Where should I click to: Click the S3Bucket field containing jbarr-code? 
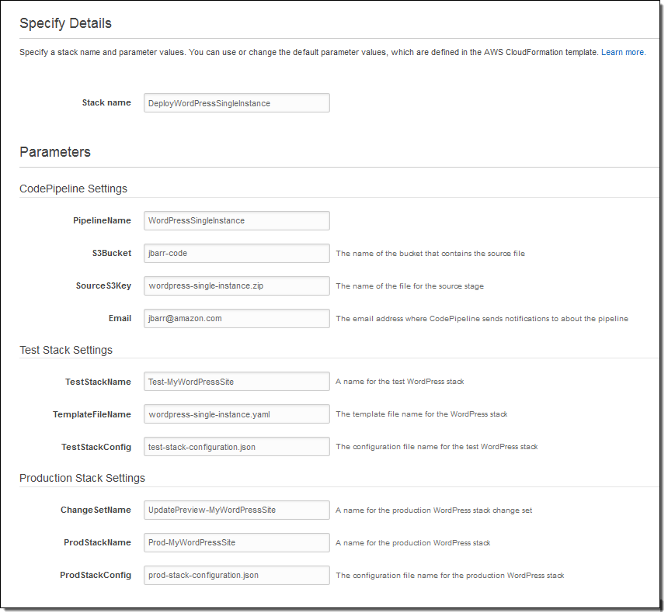[x=236, y=254]
